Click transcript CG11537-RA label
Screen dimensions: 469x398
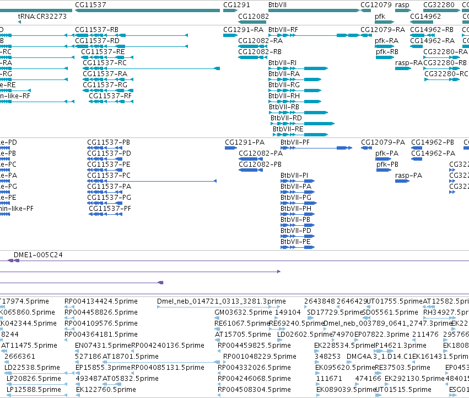tap(105, 74)
